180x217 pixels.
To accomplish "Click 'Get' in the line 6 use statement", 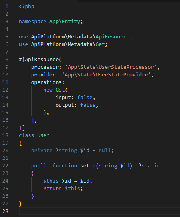I will (100, 44).
